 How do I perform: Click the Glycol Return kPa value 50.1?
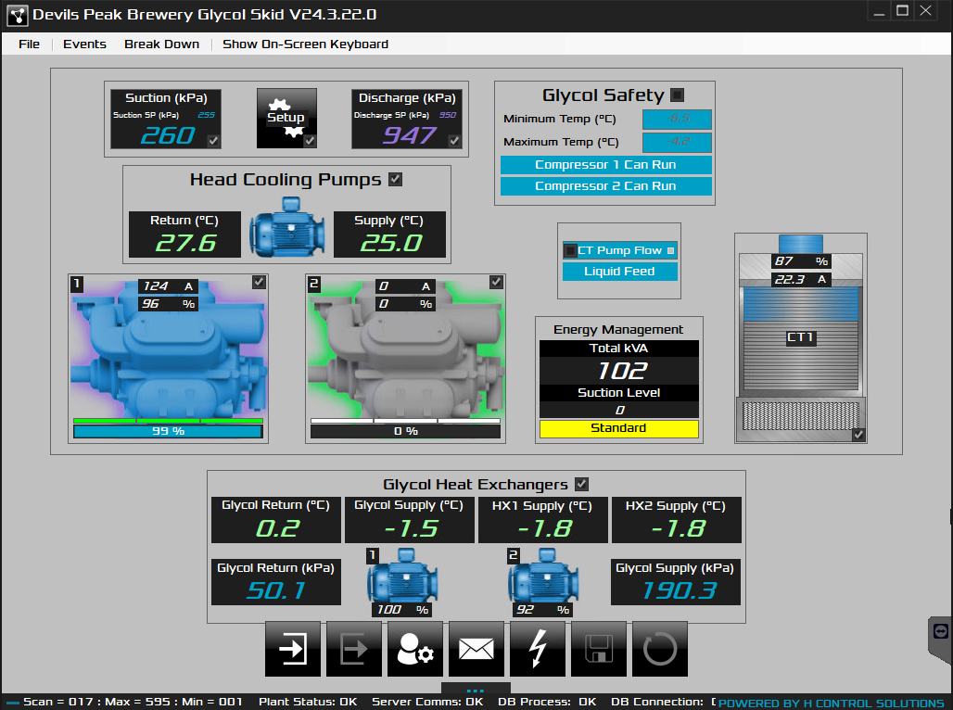pyautogui.click(x=276, y=590)
